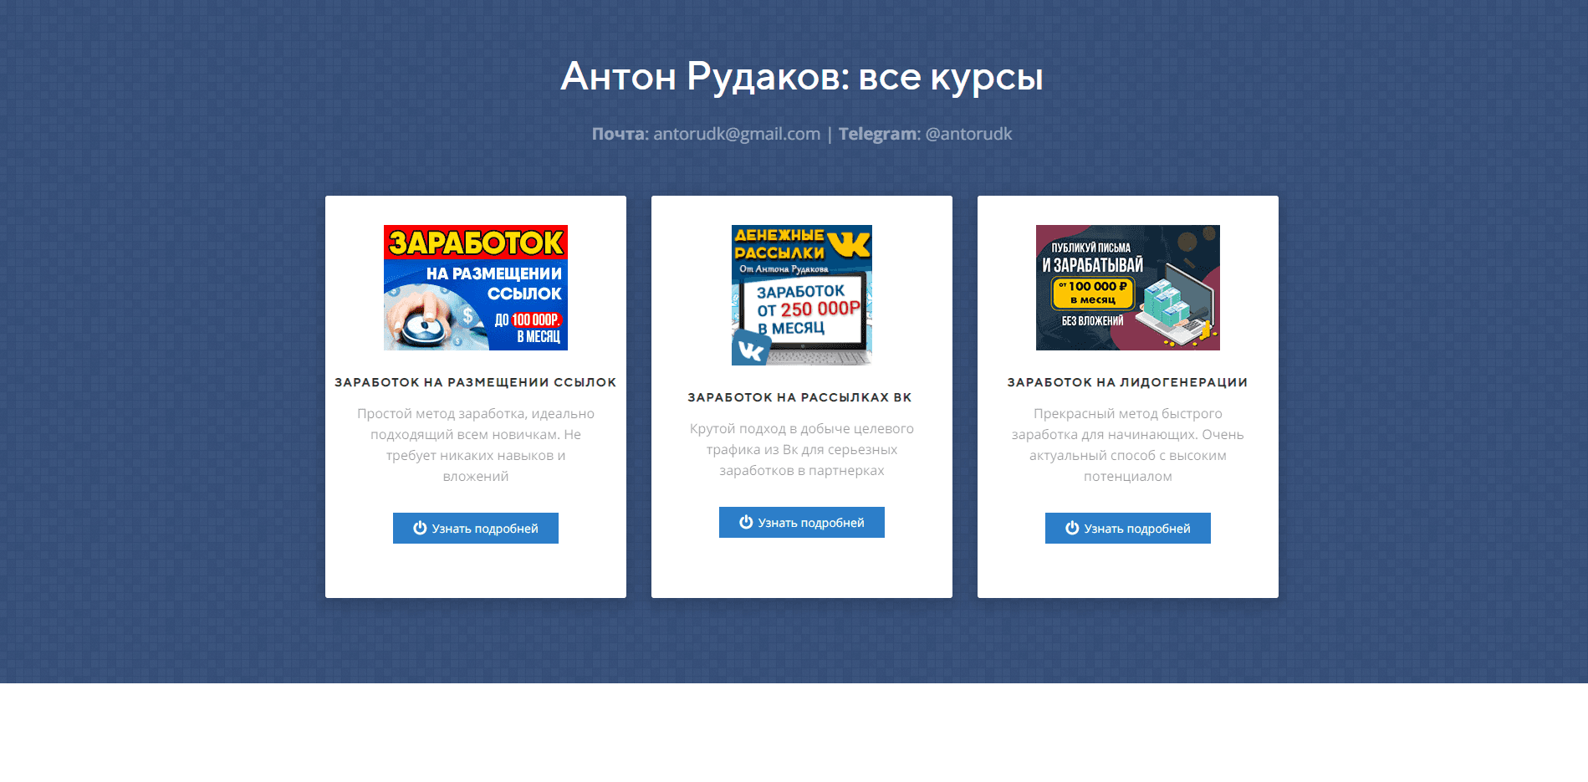
Task: Click the page title 'Антон Рудаков: все курсы'
Action: tap(801, 76)
